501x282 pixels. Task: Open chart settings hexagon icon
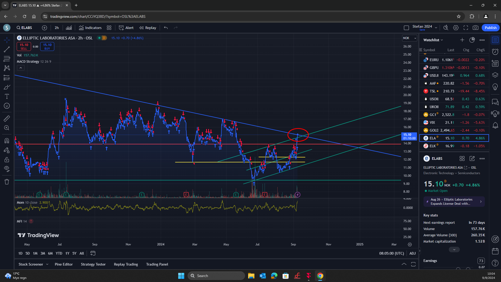456,28
